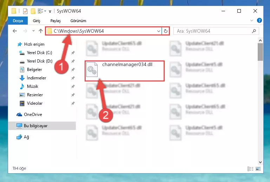The image size is (270, 182).
Task: Go up one folder level with up arrow
Action: tap(41, 31)
